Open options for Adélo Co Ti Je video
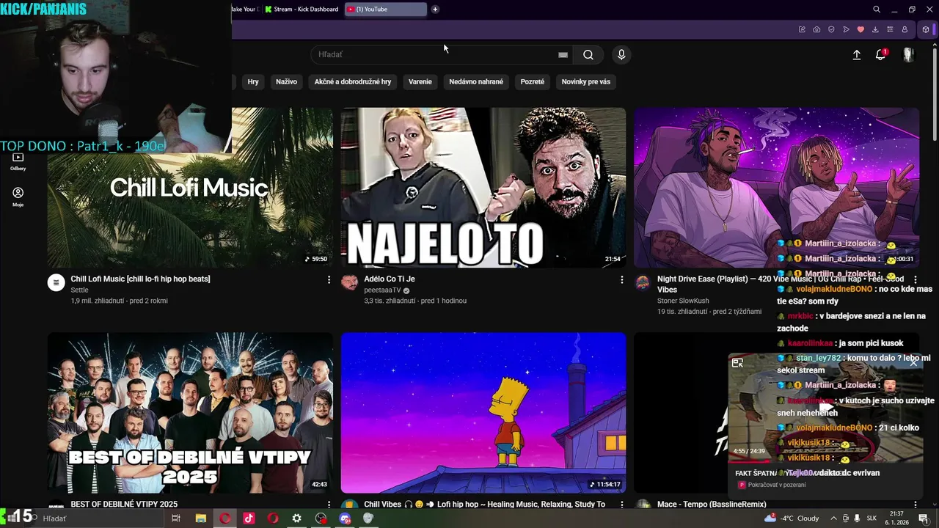The image size is (939, 528). (622, 279)
